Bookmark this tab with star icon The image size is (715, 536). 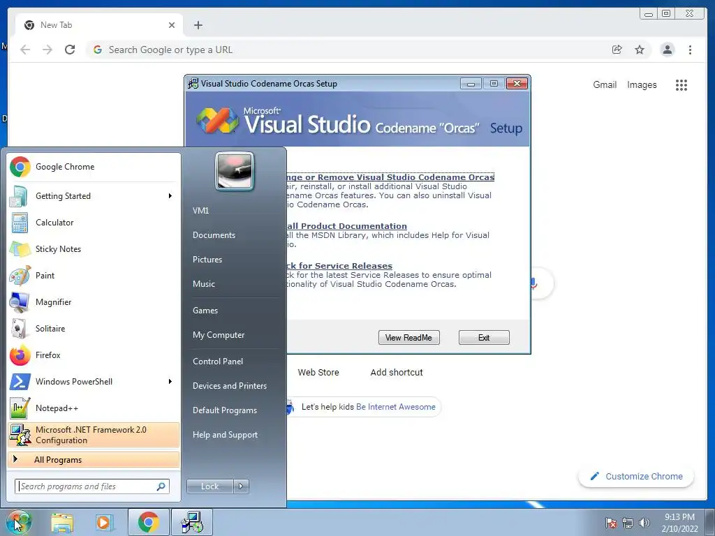tap(640, 50)
